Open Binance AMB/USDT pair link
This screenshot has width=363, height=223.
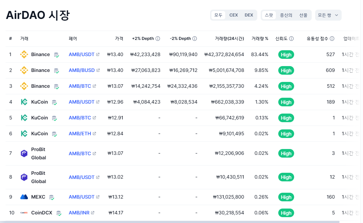coord(82,54)
